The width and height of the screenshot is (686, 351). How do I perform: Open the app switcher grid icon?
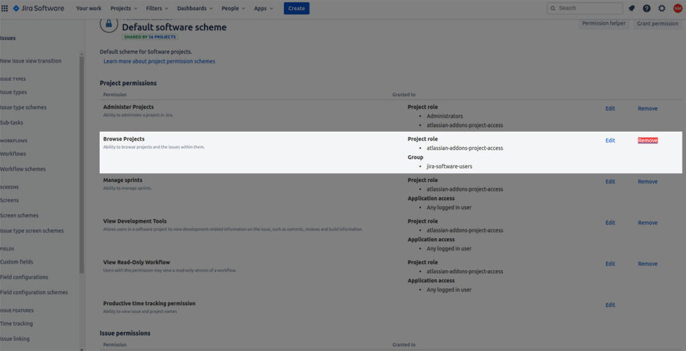pos(5,8)
